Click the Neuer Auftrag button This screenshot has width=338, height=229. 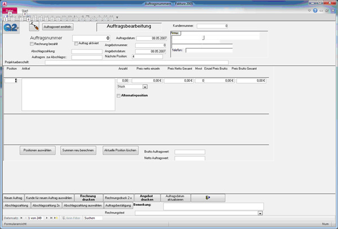(14, 198)
